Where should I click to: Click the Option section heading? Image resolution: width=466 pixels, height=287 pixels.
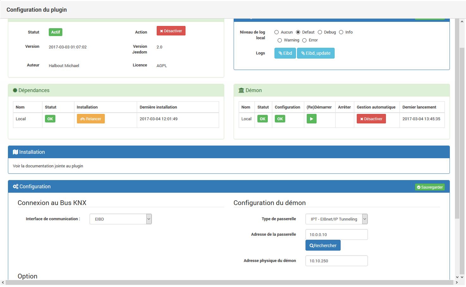point(28,276)
